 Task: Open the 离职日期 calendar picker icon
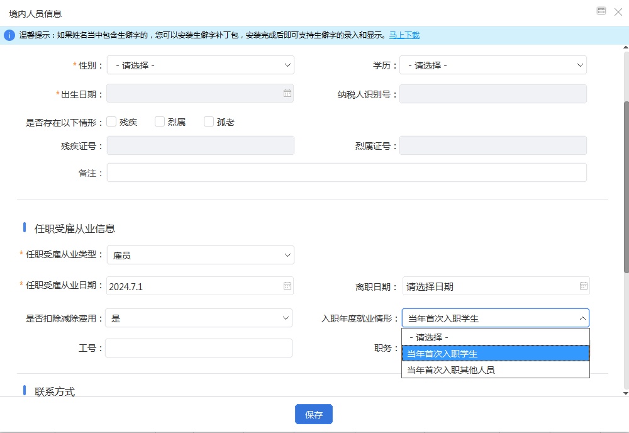point(583,286)
